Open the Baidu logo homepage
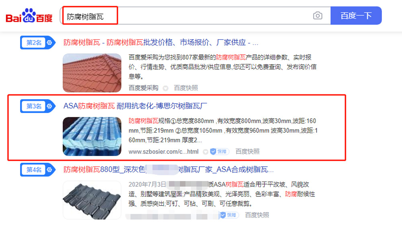 (29, 16)
